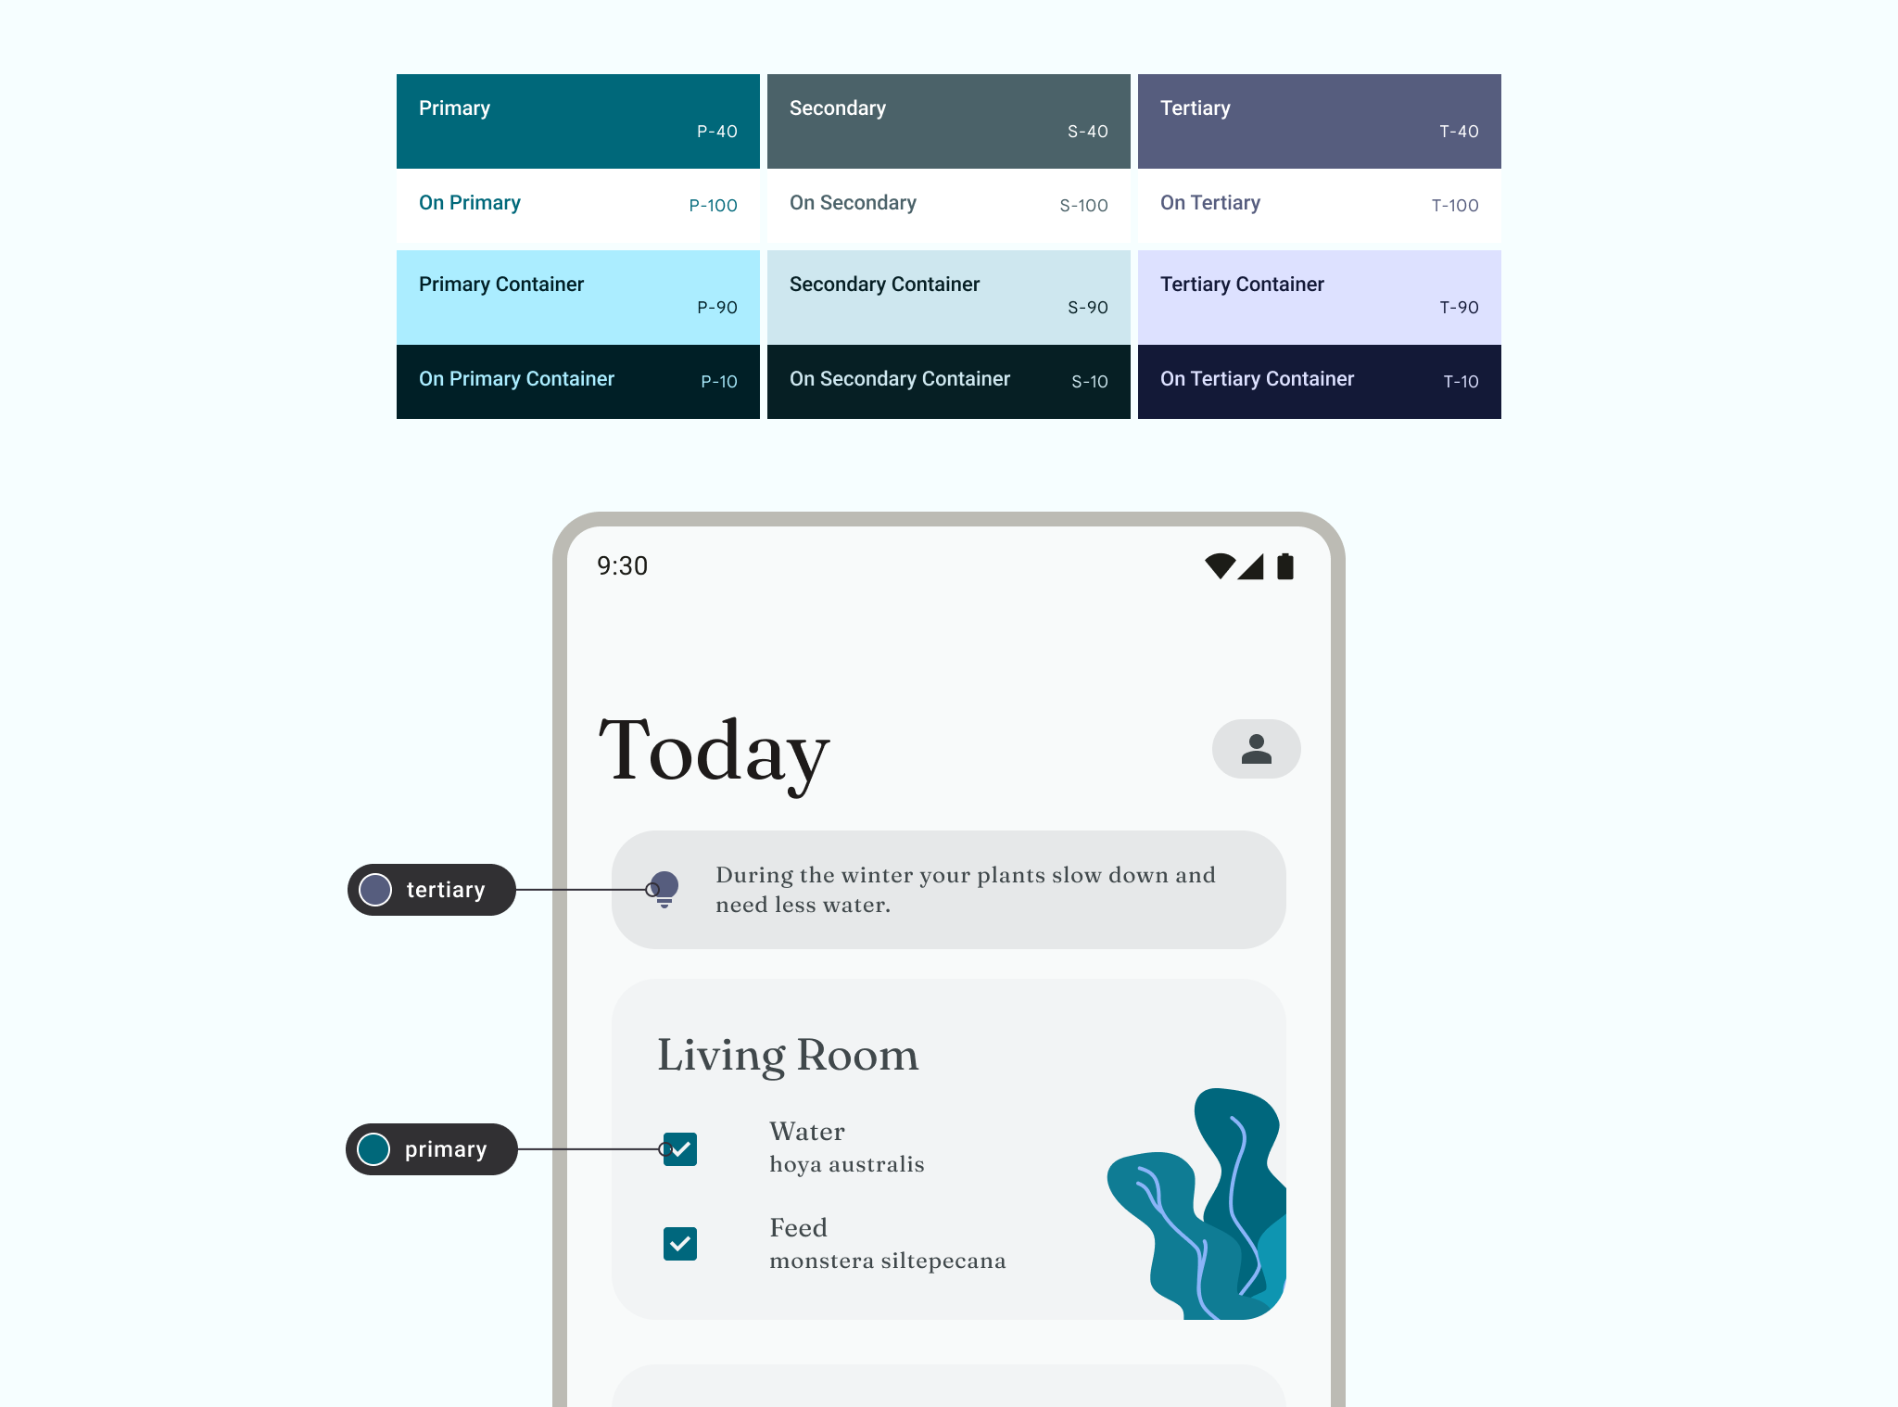Click the lightbulb tip icon
The height and width of the screenshot is (1407, 1898).
(664, 887)
